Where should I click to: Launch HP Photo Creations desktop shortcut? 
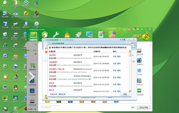[x=15, y=47]
